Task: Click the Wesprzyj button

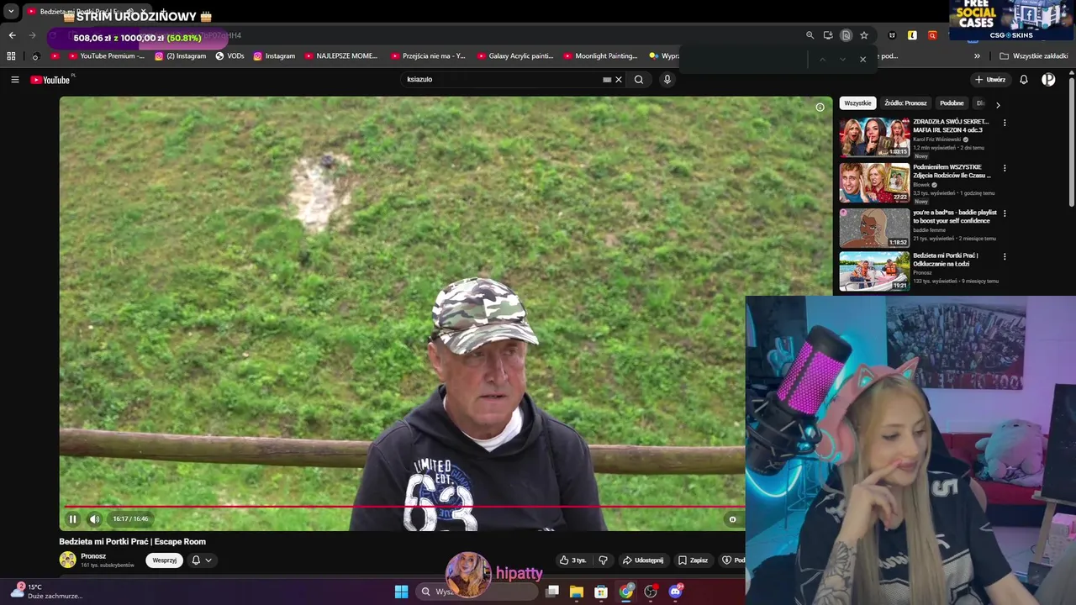Action: pyautogui.click(x=165, y=560)
